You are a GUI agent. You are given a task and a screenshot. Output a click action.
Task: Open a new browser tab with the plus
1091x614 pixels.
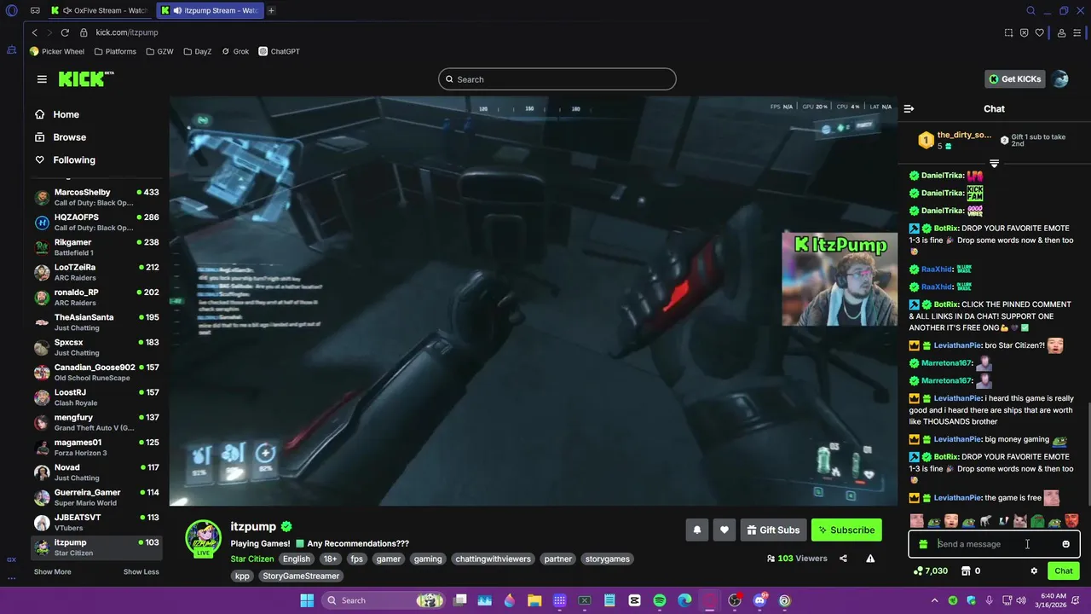pyautogui.click(x=271, y=10)
